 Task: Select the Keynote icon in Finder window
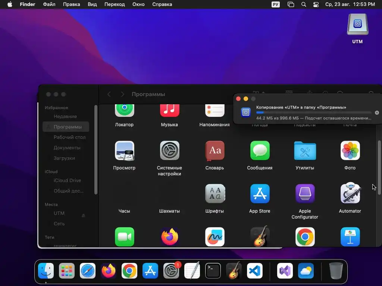click(350, 236)
